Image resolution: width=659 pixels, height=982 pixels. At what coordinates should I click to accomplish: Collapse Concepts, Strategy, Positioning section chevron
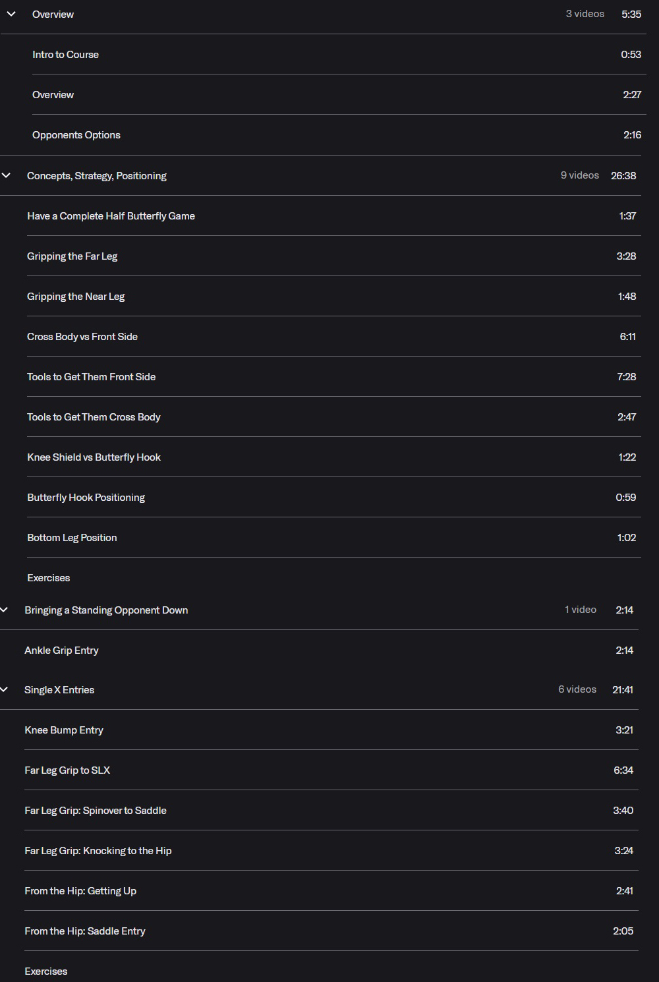tap(6, 175)
